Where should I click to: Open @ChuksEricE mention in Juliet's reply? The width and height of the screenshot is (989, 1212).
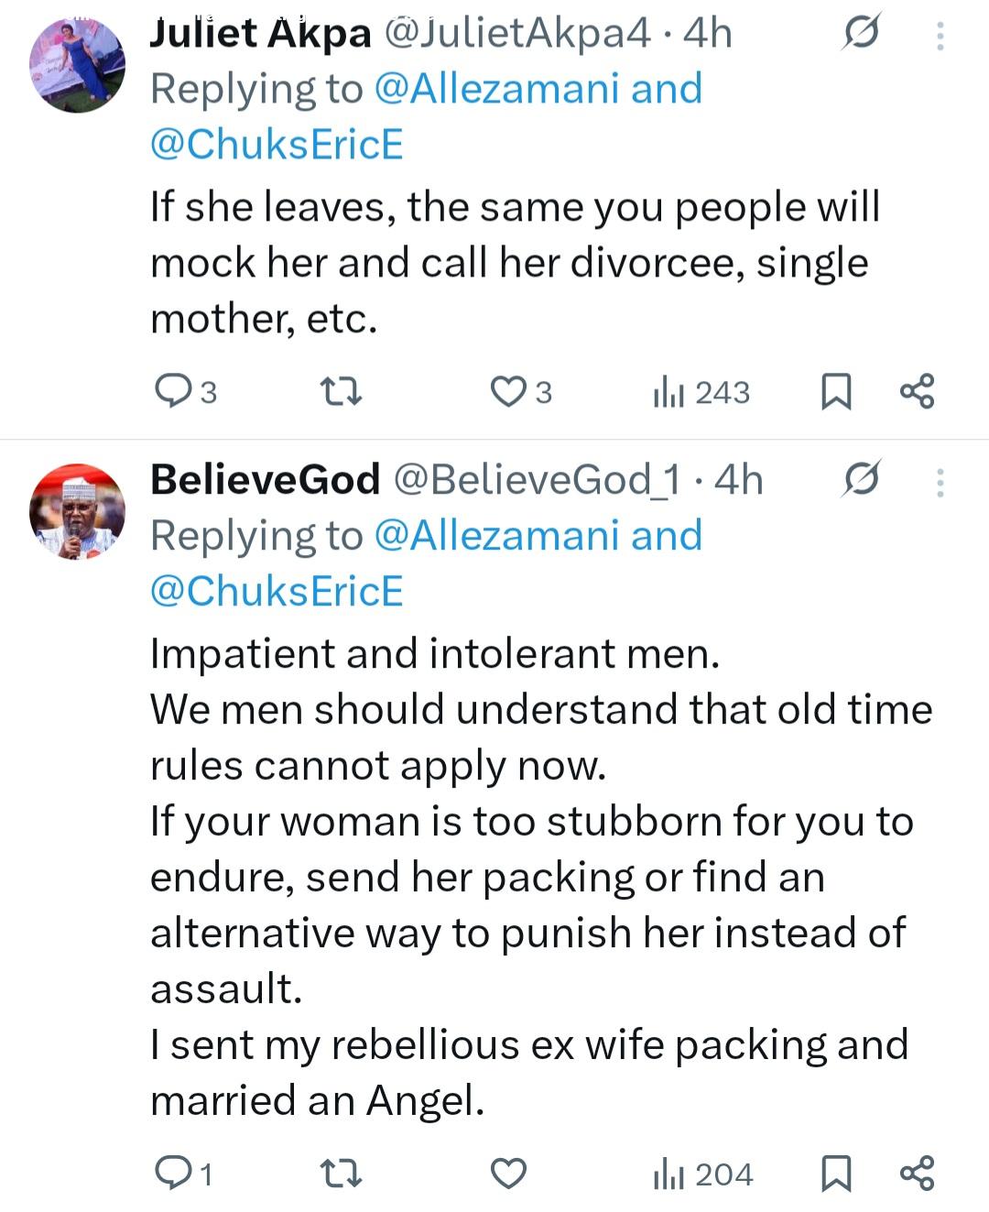(277, 145)
